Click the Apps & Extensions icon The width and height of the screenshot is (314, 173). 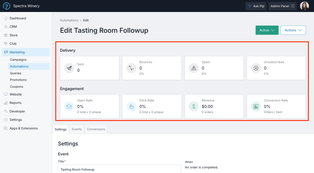(x=6, y=128)
